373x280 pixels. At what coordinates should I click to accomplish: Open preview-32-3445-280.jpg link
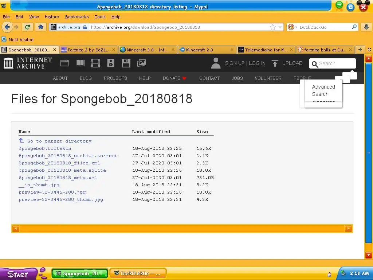pyautogui.click(x=52, y=192)
